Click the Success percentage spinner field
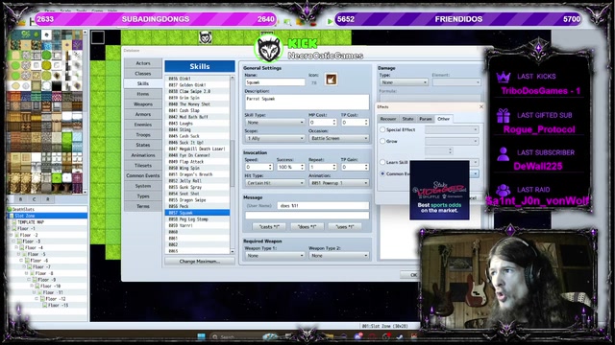This screenshot has height=345, width=615. pos(290,167)
